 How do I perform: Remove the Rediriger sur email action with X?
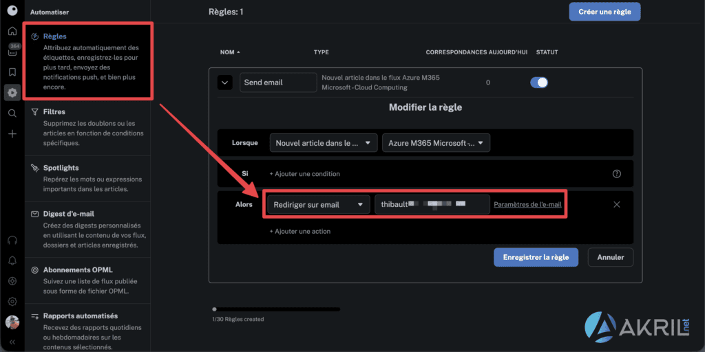pyautogui.click(x=617, y=204)
